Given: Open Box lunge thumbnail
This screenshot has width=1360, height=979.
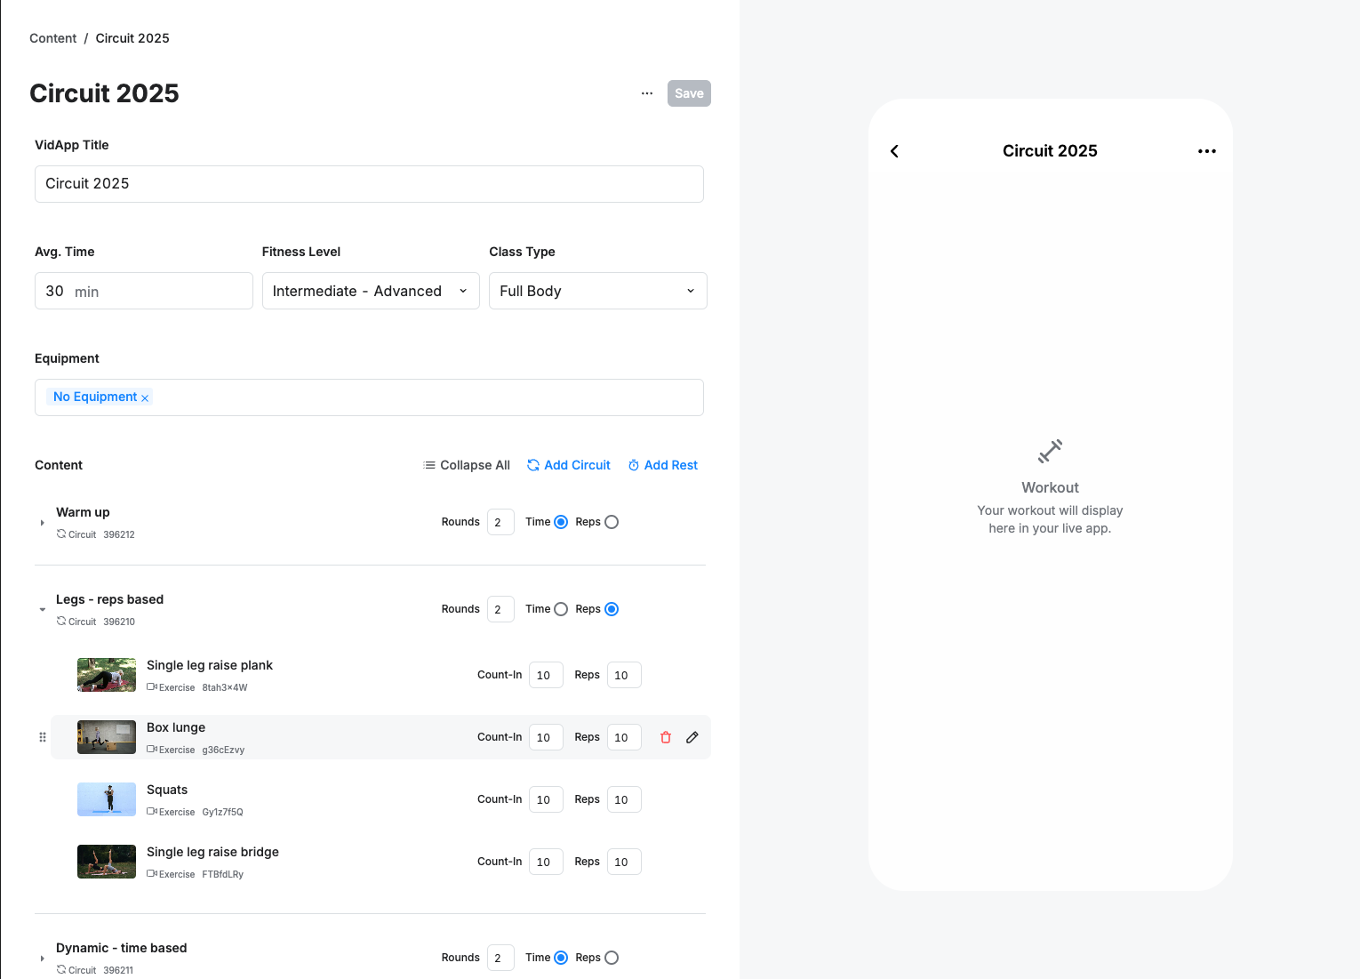Looking at the screenshot, I should coord(107,737).
